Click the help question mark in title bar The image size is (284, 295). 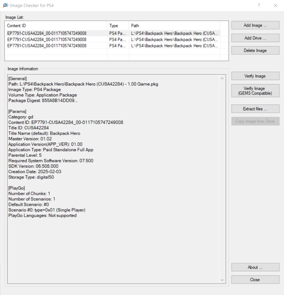(259, 5)
